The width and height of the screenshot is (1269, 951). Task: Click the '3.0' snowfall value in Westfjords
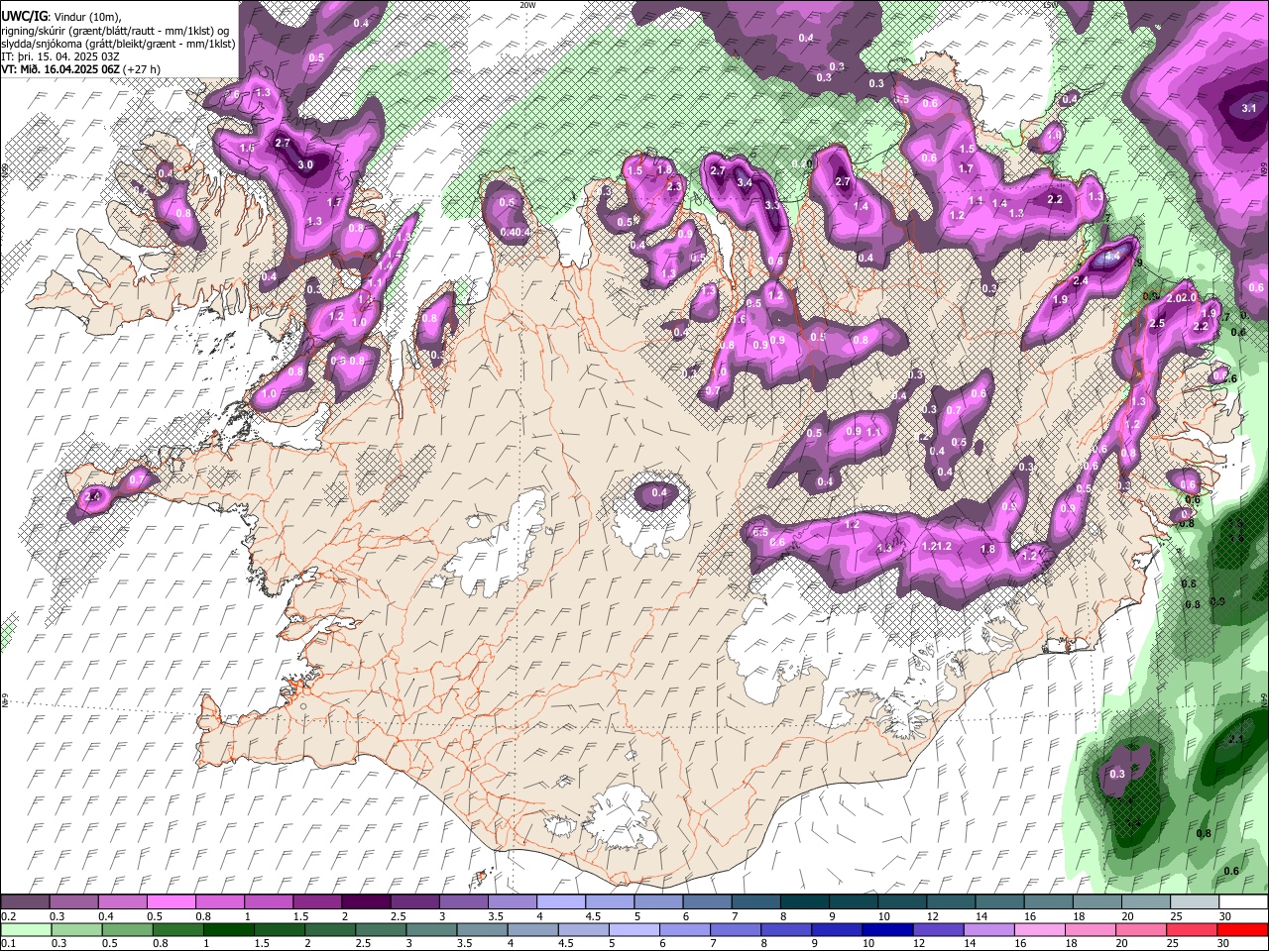click(305, 165)
